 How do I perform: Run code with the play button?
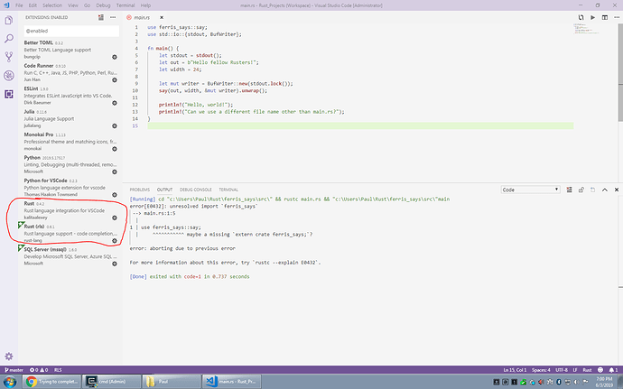593,17
